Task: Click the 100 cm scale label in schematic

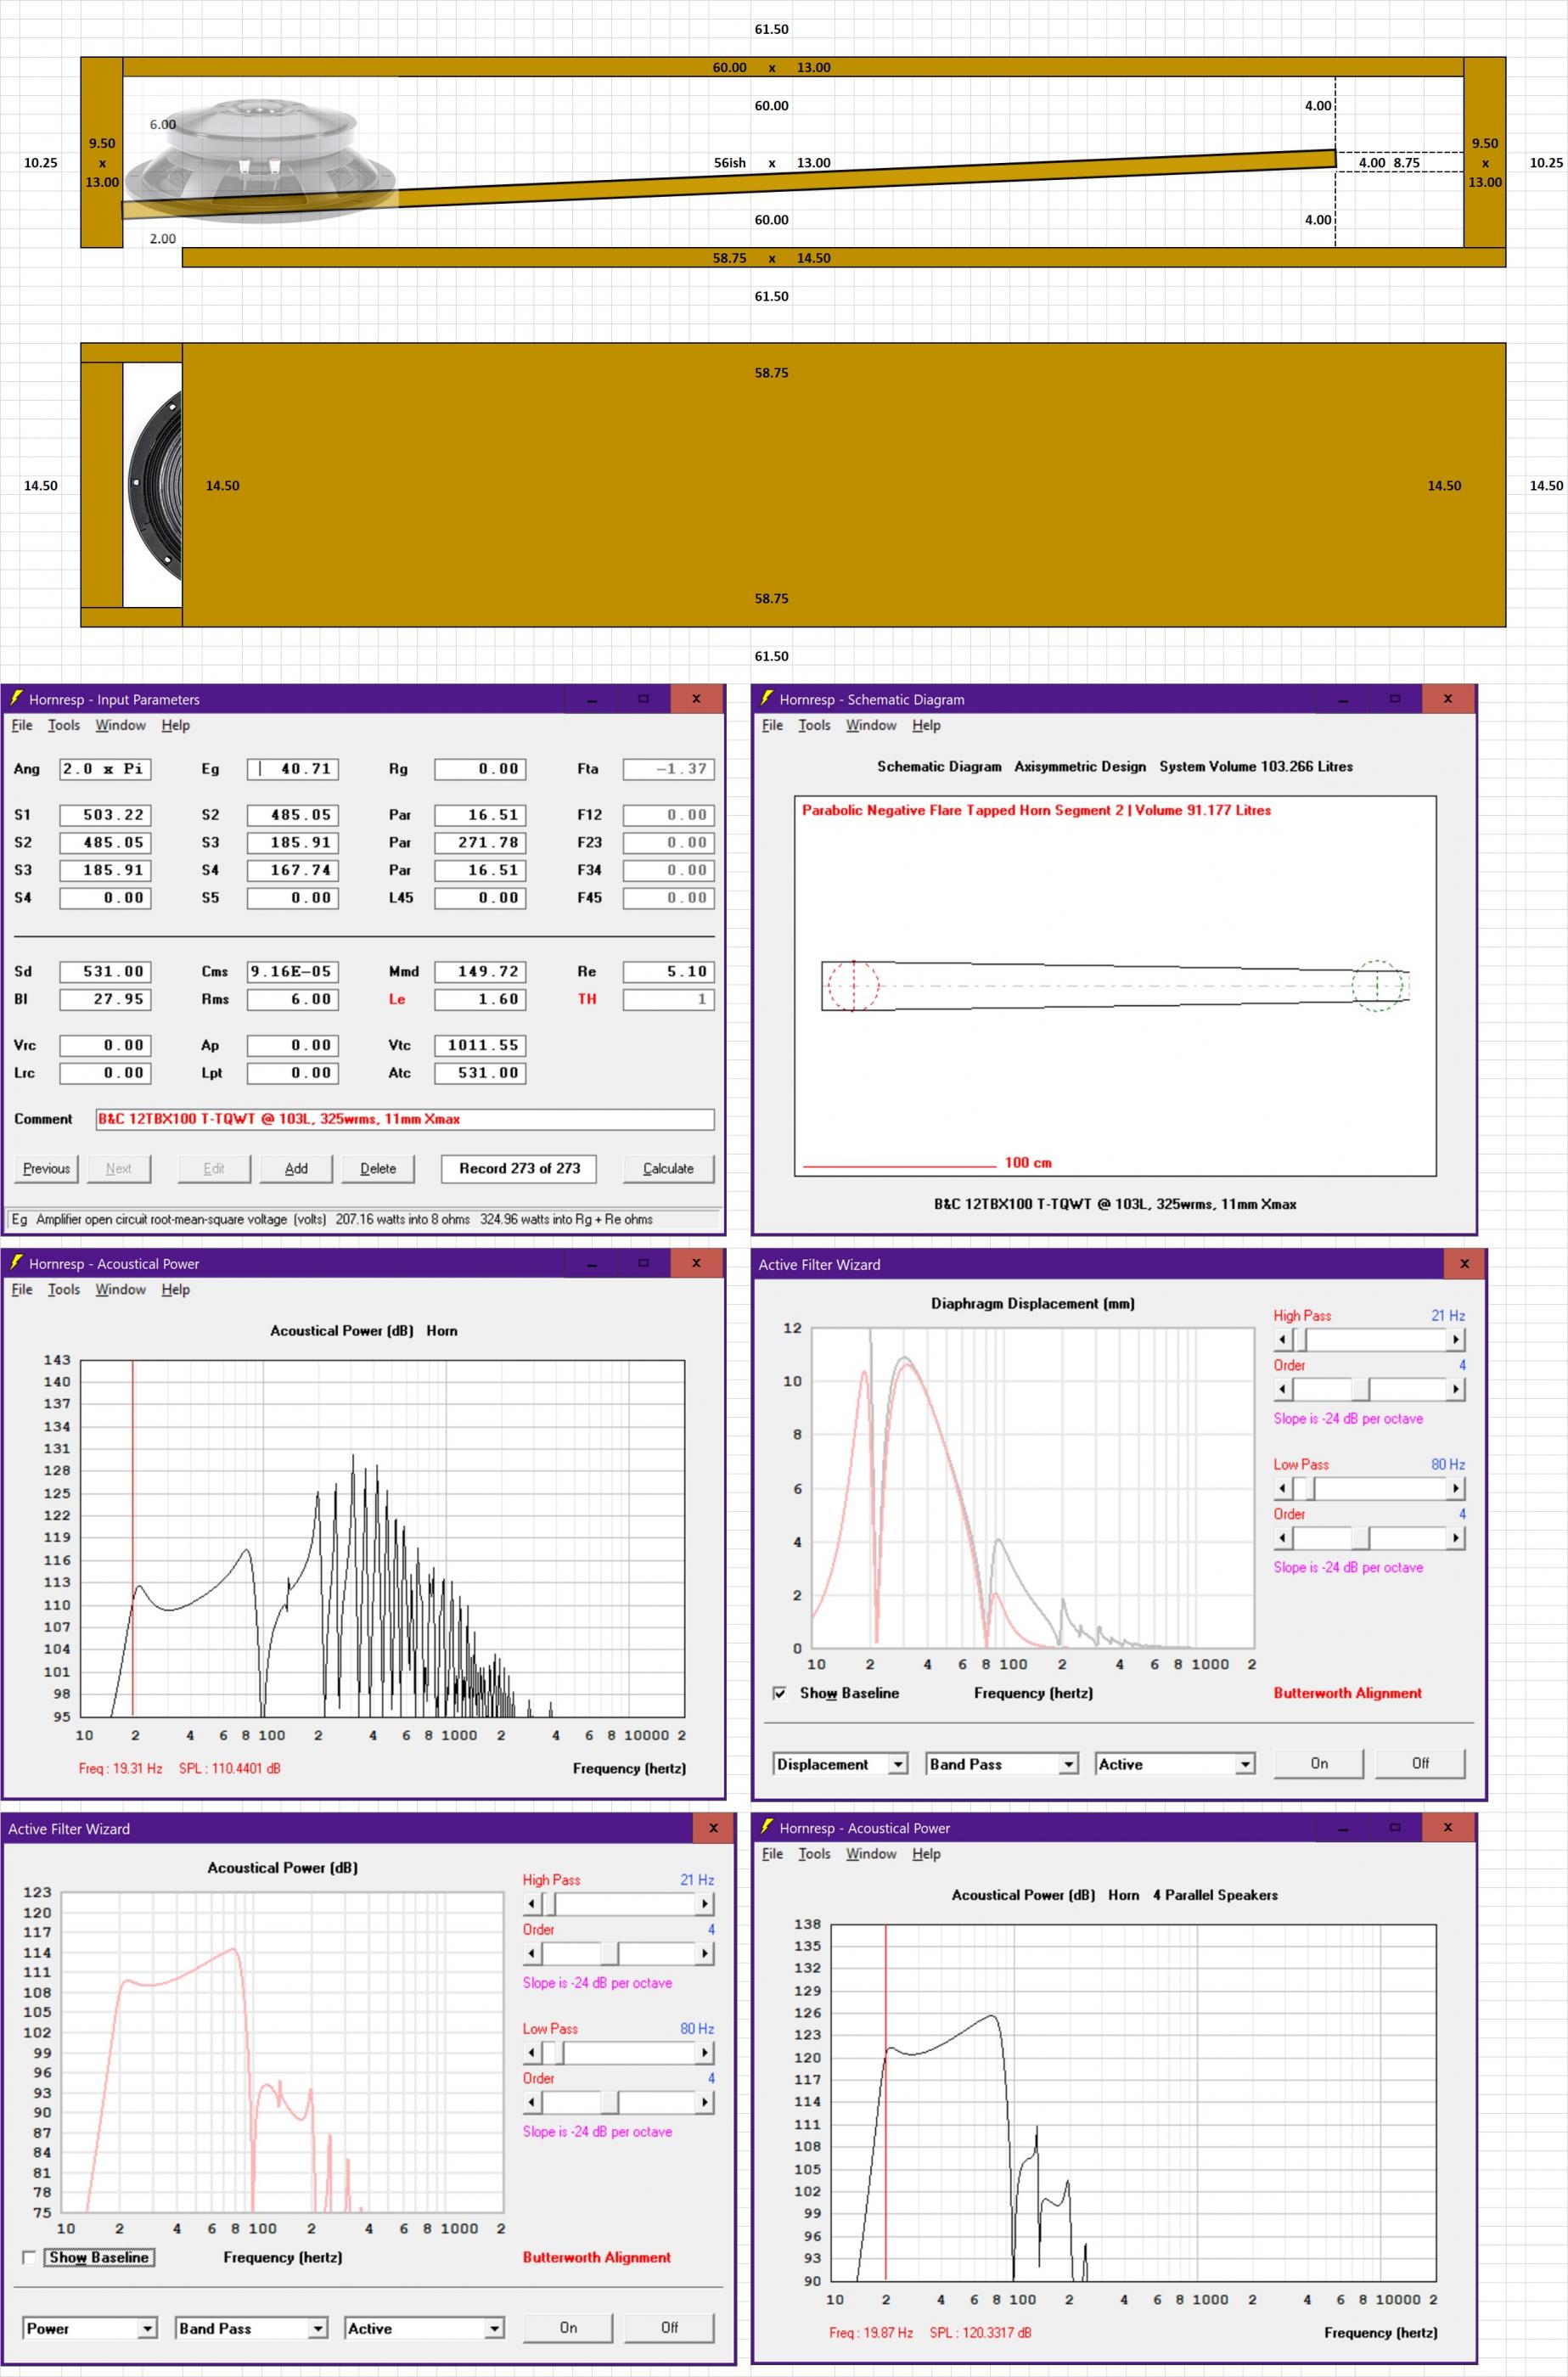Action: (1028, 1162)
